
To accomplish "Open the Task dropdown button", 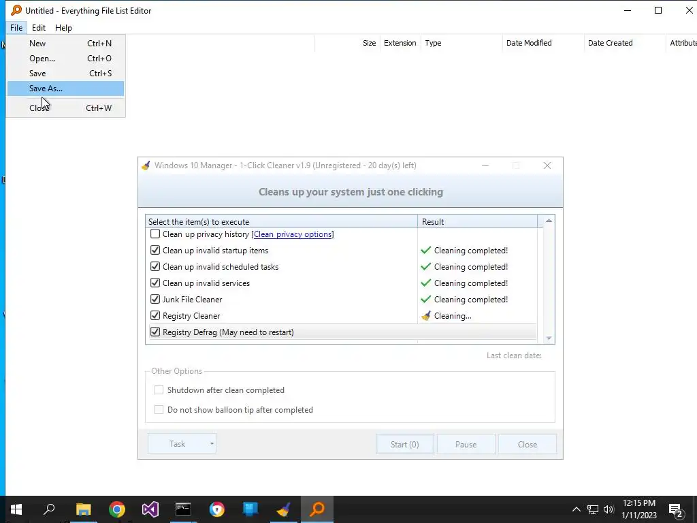I will click(x=182, y=444).
